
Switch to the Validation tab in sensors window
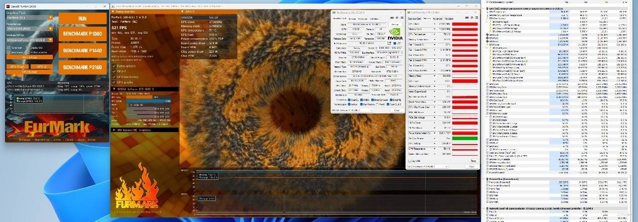click(x=449, y=19)
